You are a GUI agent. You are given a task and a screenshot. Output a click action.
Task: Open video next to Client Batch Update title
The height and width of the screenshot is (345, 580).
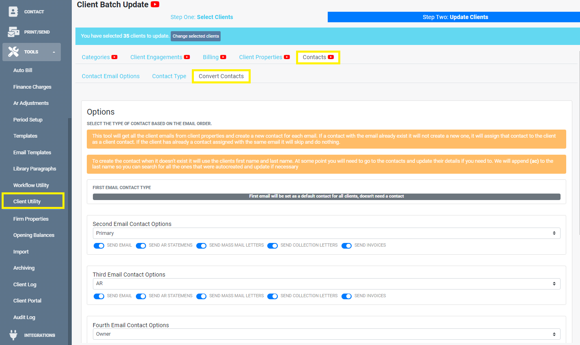pos(155,4)
